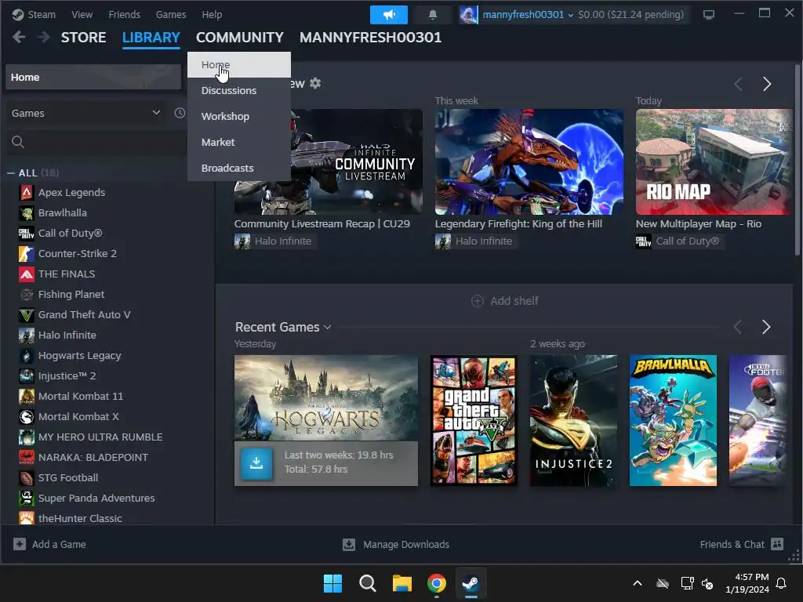Open the MANNYFRESH00301 profile tab
This screenshot has height=602, width=803.
pyautogui.click(x=370, y=38)
